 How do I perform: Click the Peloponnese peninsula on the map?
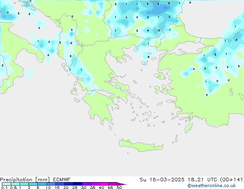[100, 108]
